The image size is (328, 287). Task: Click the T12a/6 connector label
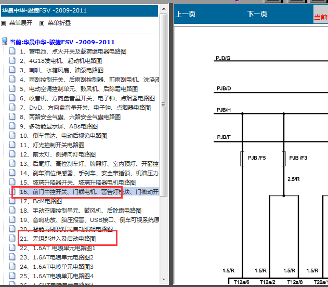coord(241,282)
